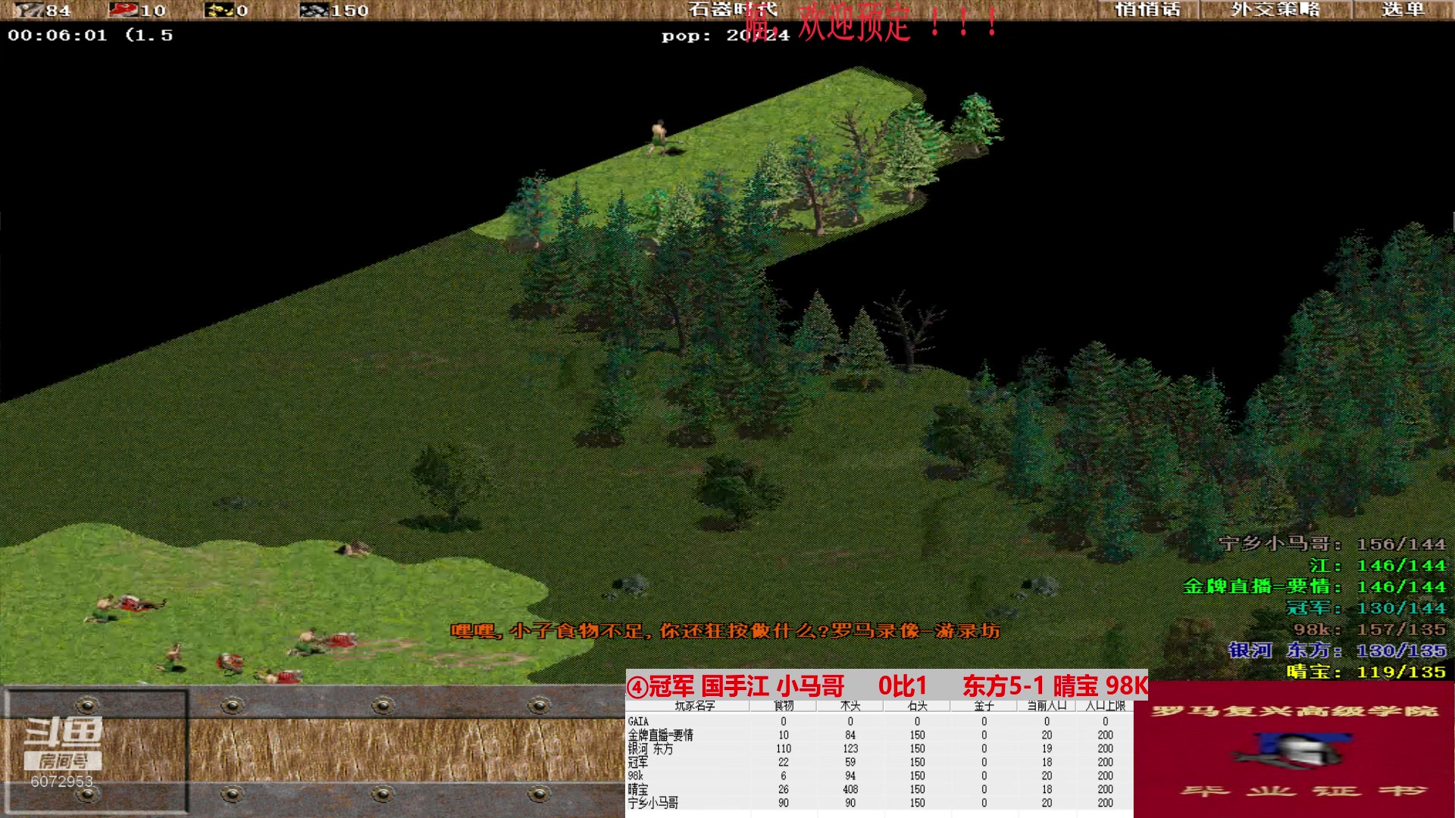Click the food resource icon
1455x818 pixels.
coord(123,10)
